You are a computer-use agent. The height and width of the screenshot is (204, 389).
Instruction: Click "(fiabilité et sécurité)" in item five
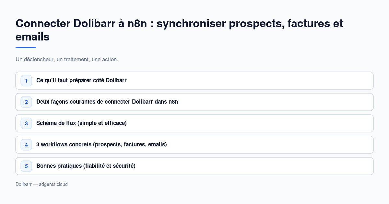click(109, 166)
